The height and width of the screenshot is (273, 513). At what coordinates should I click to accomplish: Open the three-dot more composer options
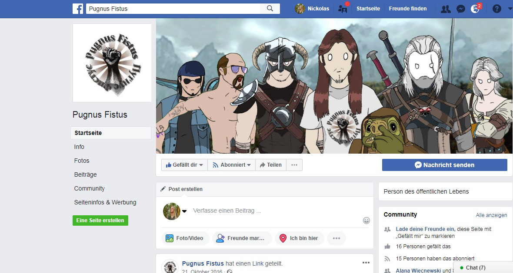(x=336, y=238)
